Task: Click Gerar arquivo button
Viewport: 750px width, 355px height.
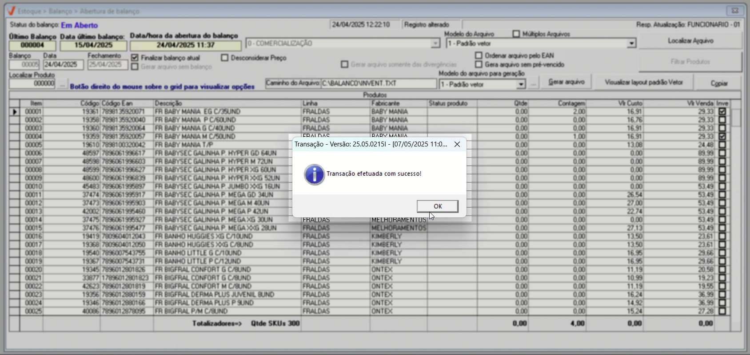Action: click(566, 82)
